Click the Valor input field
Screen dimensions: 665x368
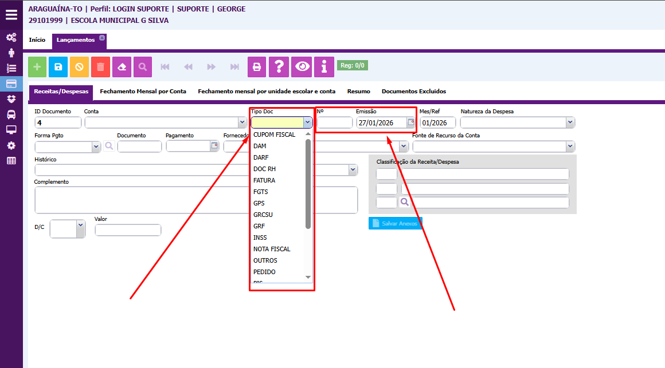pyautogui.click(x=128, y=230)
